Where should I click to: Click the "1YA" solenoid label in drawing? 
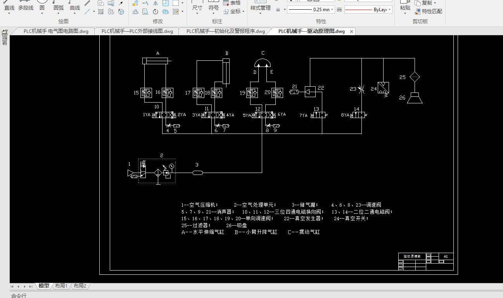(147, 115)
